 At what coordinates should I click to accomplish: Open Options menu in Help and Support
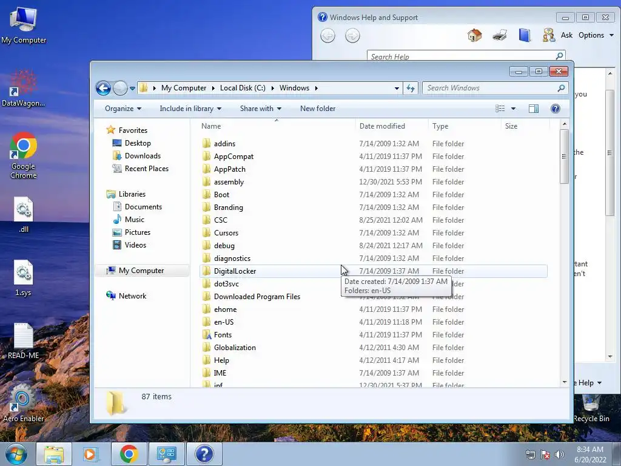coord(596,35)
